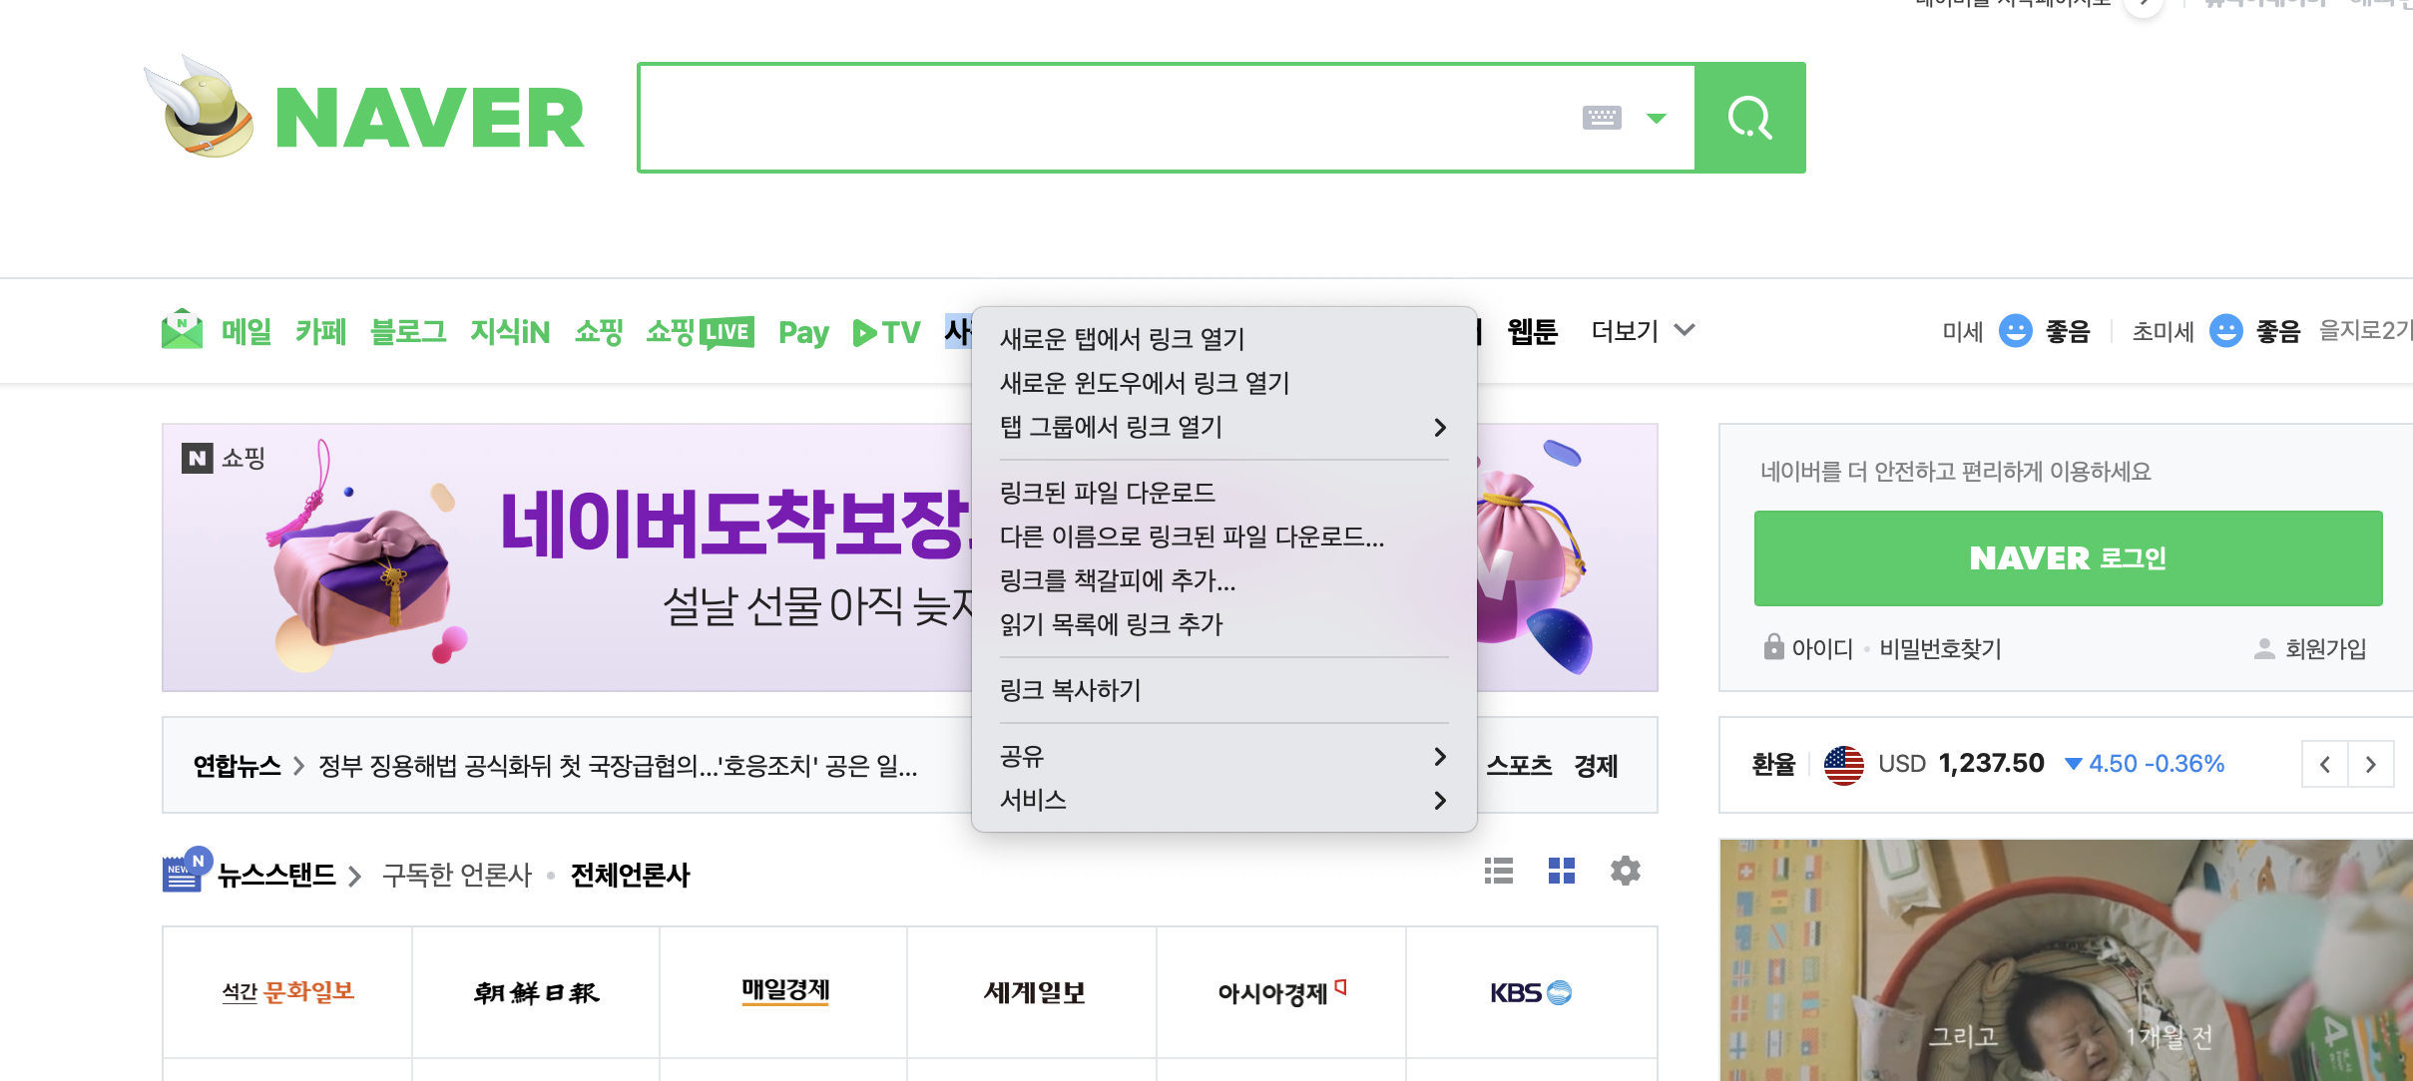Open the mail envelope icon
This screenshot has height=1081, width=2413.
point(182,330)
